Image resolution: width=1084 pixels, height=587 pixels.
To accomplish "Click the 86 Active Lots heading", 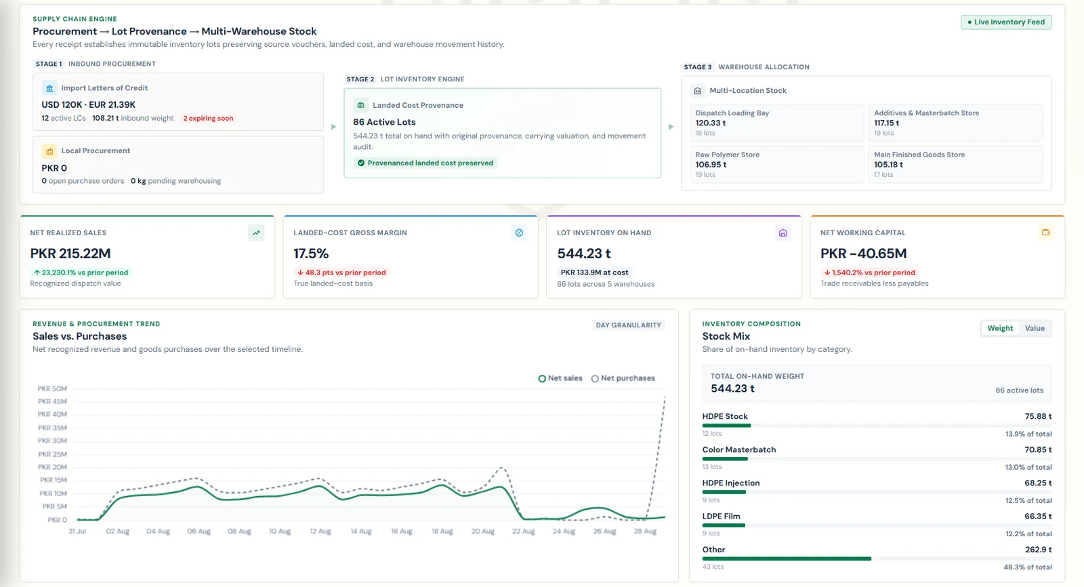I will click(x=384, y=122).
